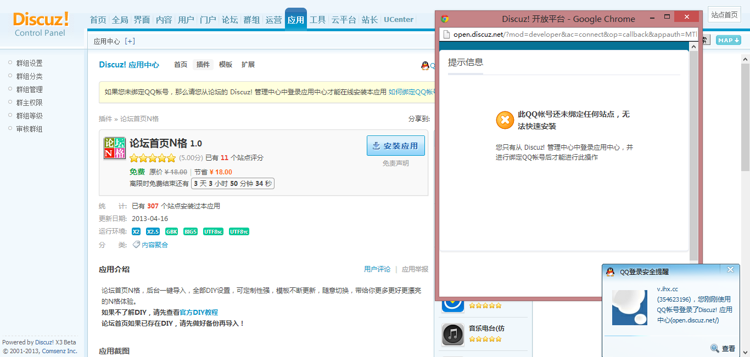Click the UTF8sc encoding badge
The image size is (750, 357).
[x=213, y=231]
